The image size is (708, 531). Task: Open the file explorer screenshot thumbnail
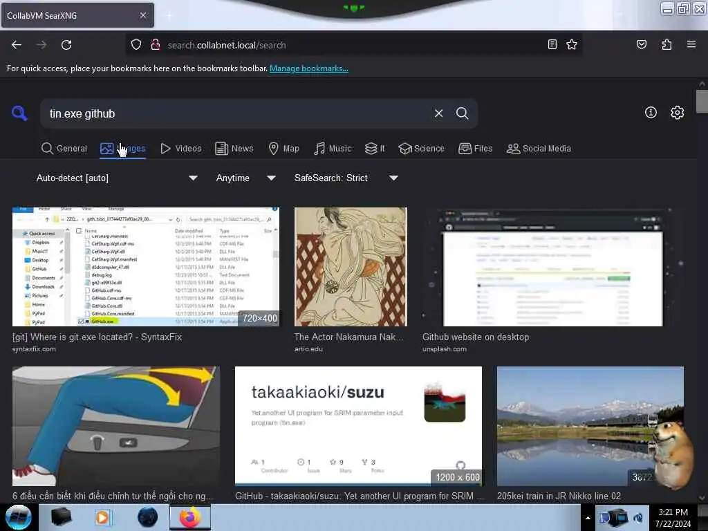coord(145,267)
